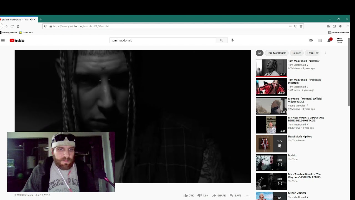This screenshot has width=355, height=200.
Task: Reload the page in the browser
Action: (x=12, y=26)
